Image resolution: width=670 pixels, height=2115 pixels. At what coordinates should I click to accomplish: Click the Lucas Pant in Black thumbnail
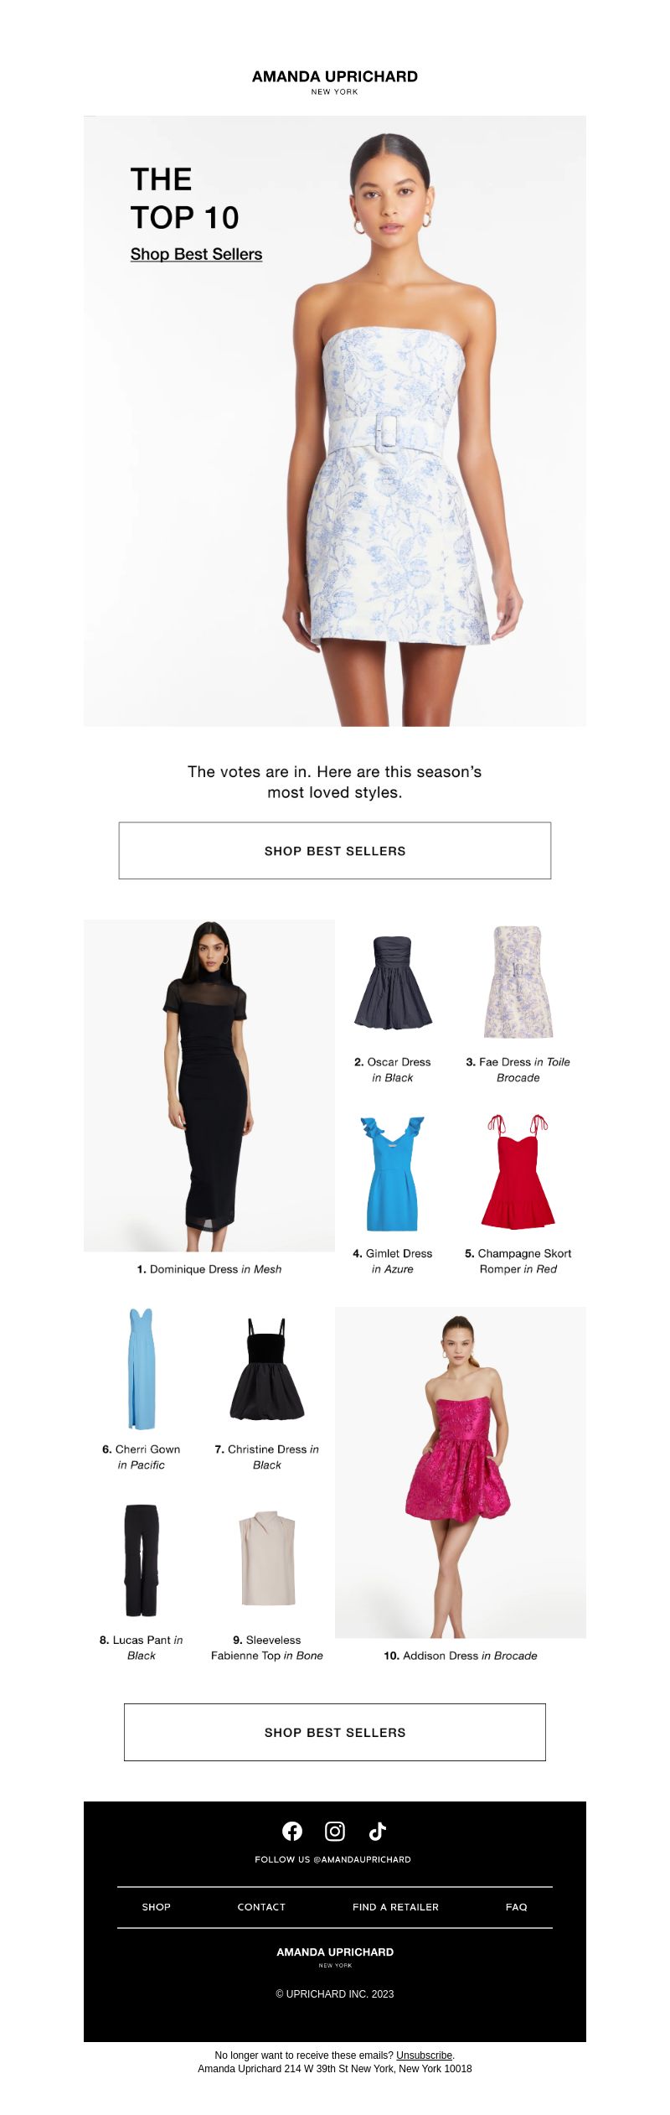point(142,1560)
